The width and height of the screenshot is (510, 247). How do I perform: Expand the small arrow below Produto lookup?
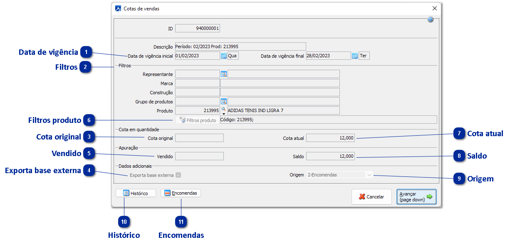[x=223, y=113]
